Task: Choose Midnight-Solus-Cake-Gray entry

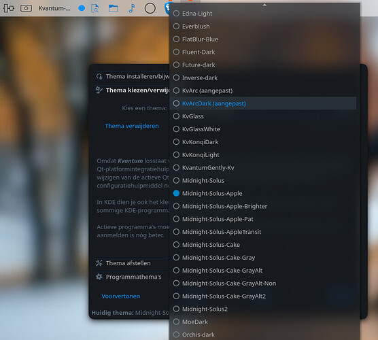Action: (x=263, y=258)
